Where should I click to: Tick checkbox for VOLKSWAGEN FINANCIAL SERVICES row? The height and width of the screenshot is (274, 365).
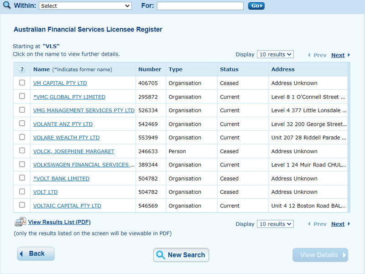pyautogui.click(x=22, y=164)
